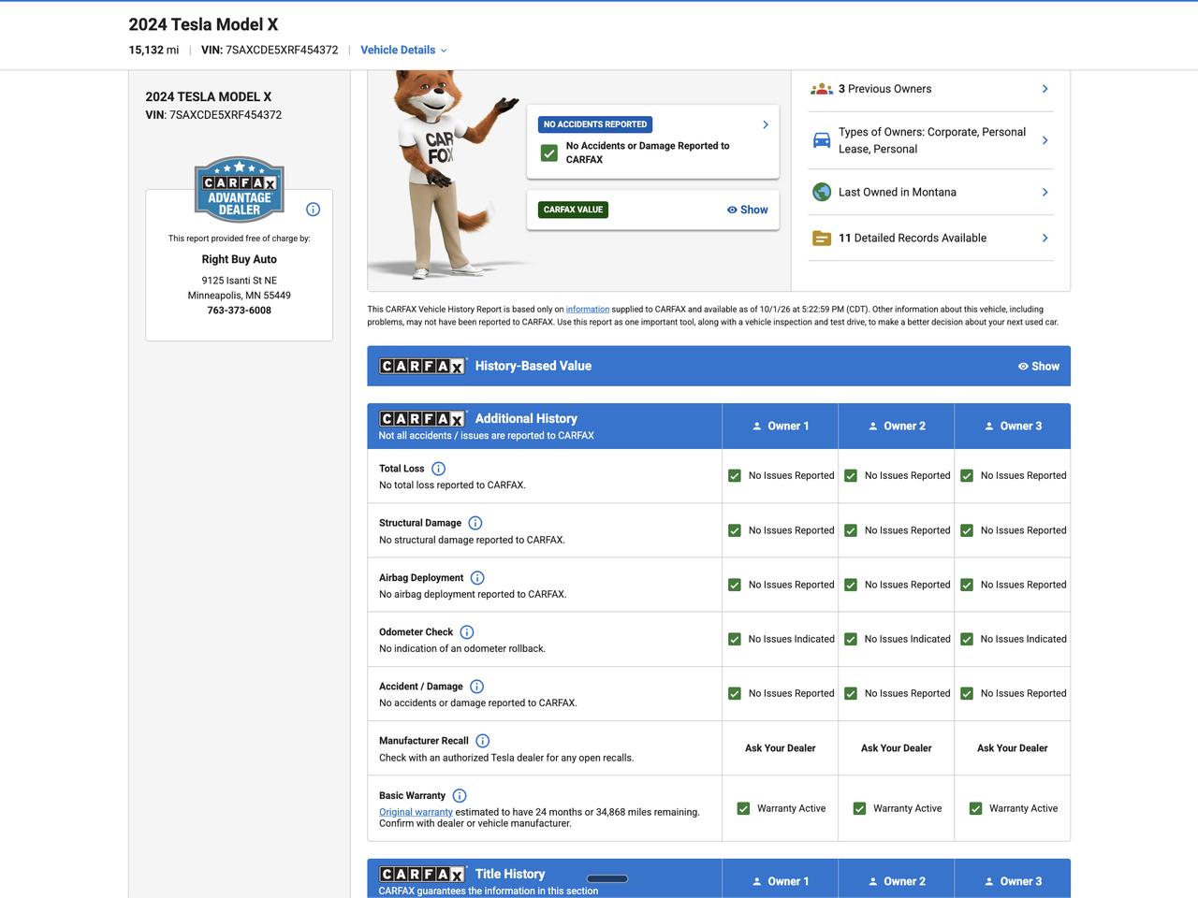This screenshot has width=1198, height=898.
Task: Click the Previous Owners people icon
Action: [x=822, y=89]
